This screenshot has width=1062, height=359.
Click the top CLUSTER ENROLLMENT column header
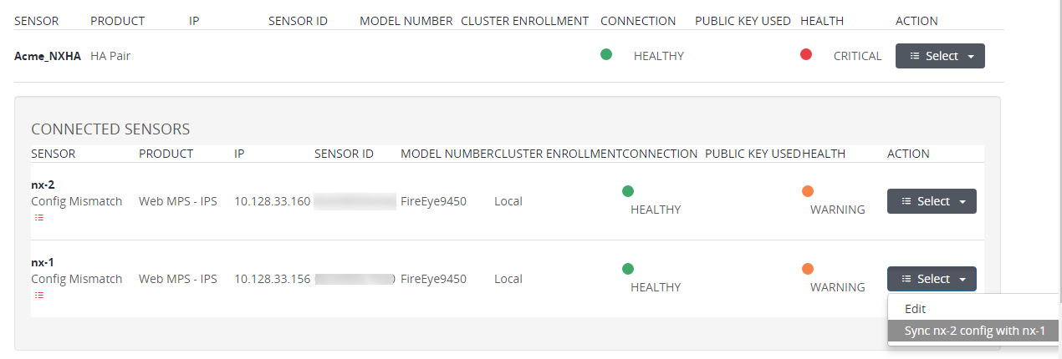pyautogui.click(x=525, y=21)
